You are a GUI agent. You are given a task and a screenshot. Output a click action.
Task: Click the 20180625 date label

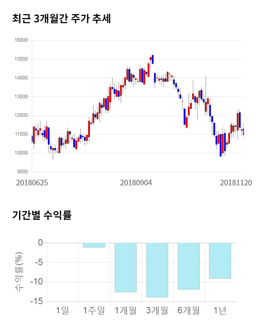[x=32, y=183]
